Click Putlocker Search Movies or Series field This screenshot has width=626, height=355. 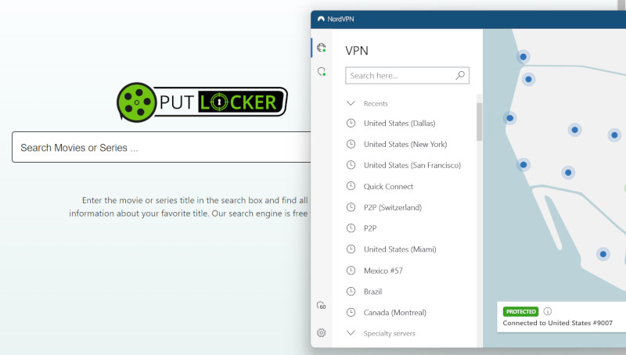[161, 147]
